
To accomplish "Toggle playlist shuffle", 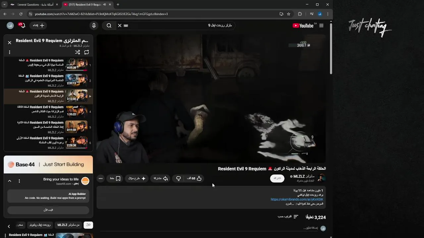I will coord(78,52).
